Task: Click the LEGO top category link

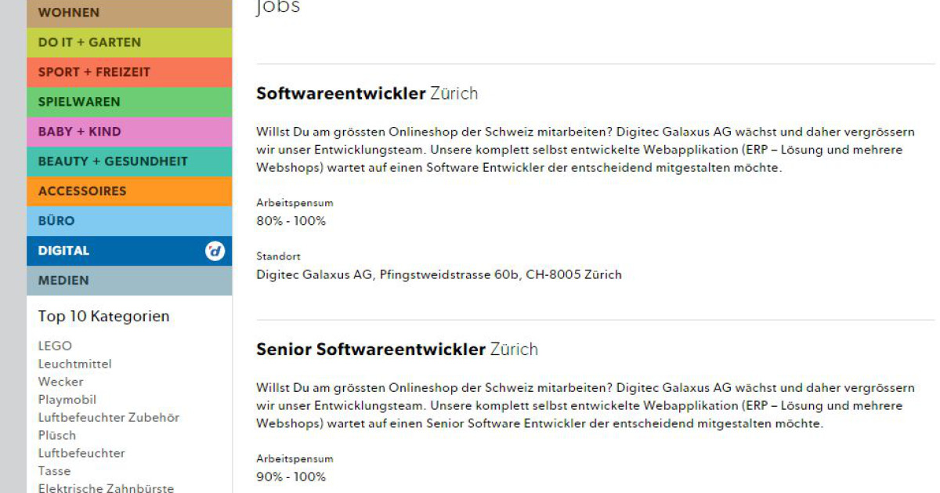Action: pos(55,346)
